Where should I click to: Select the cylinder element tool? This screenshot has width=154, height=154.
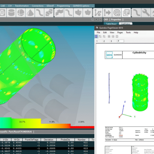[x=11, y=13]
